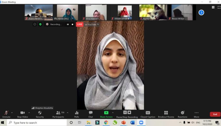This screenshot has width=221, height=126.
Task: Click the volume speaker tray icon
Action: click(x=193, y=123)
